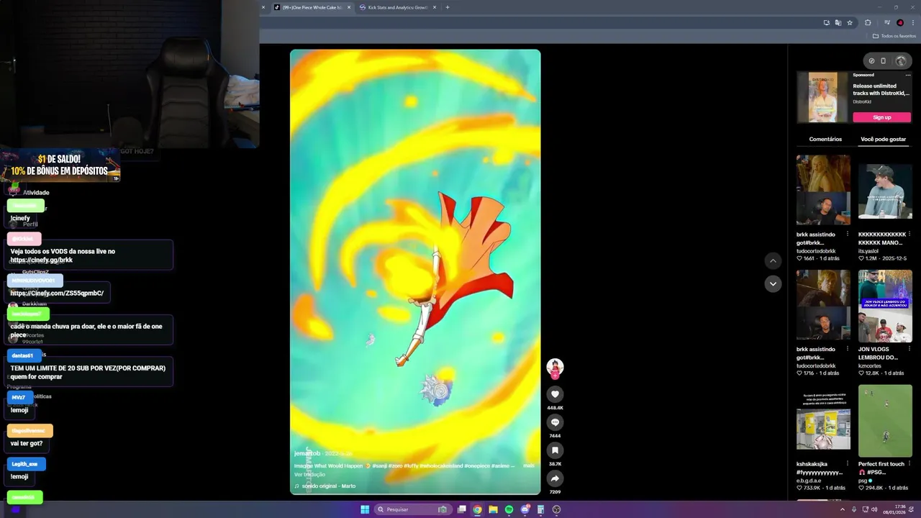921x518 pixels.
Task: Select Kick Stats and Analytics browser tab
Action: pyautogui.click(x=398, y=7)
